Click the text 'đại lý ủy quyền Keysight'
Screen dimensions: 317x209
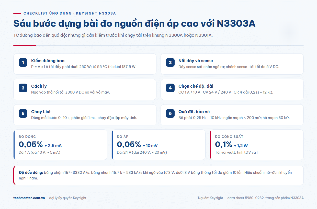[68, 198]
